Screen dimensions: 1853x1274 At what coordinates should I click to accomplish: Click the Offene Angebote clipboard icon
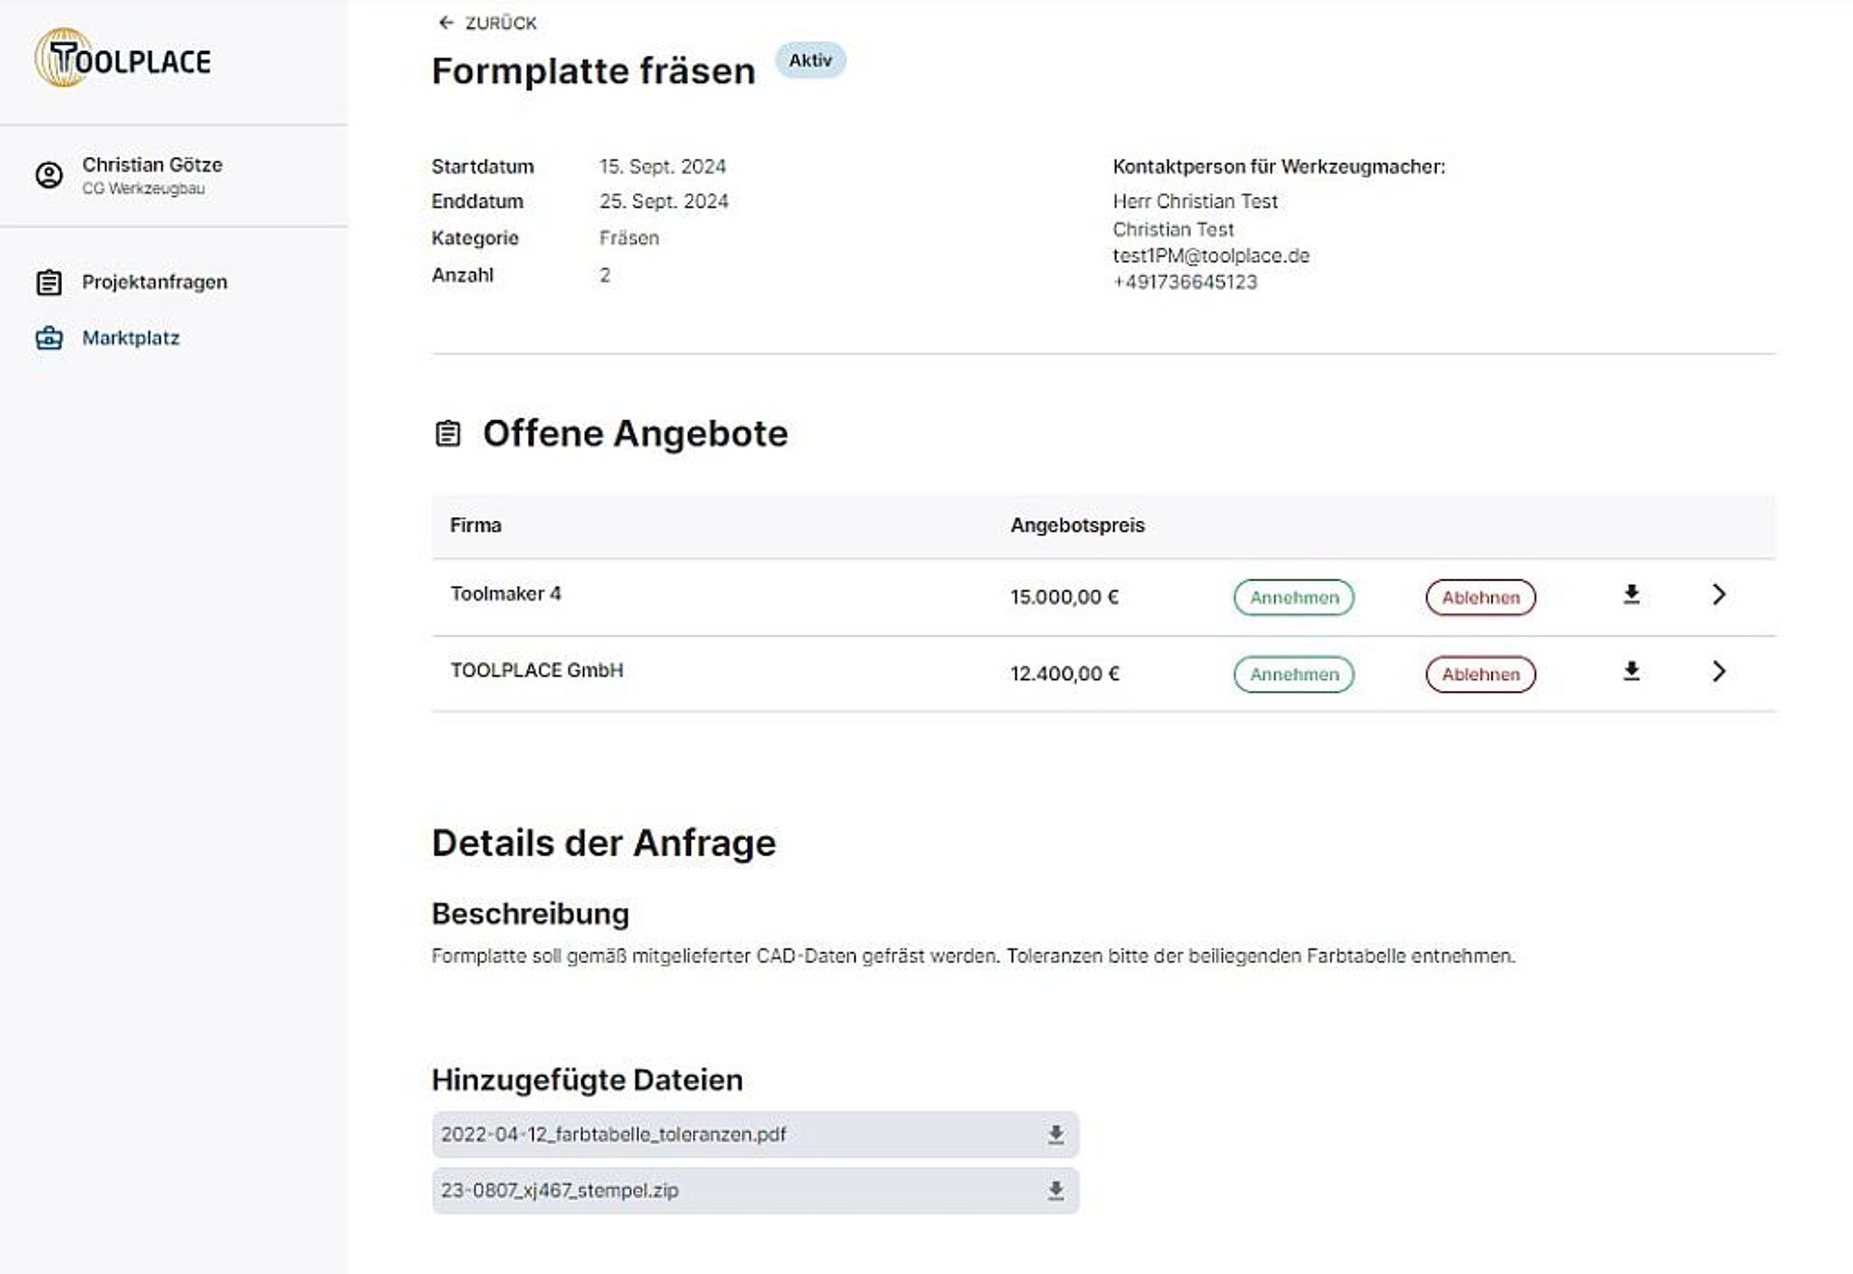pyautogui.click(x=448, y=433)
